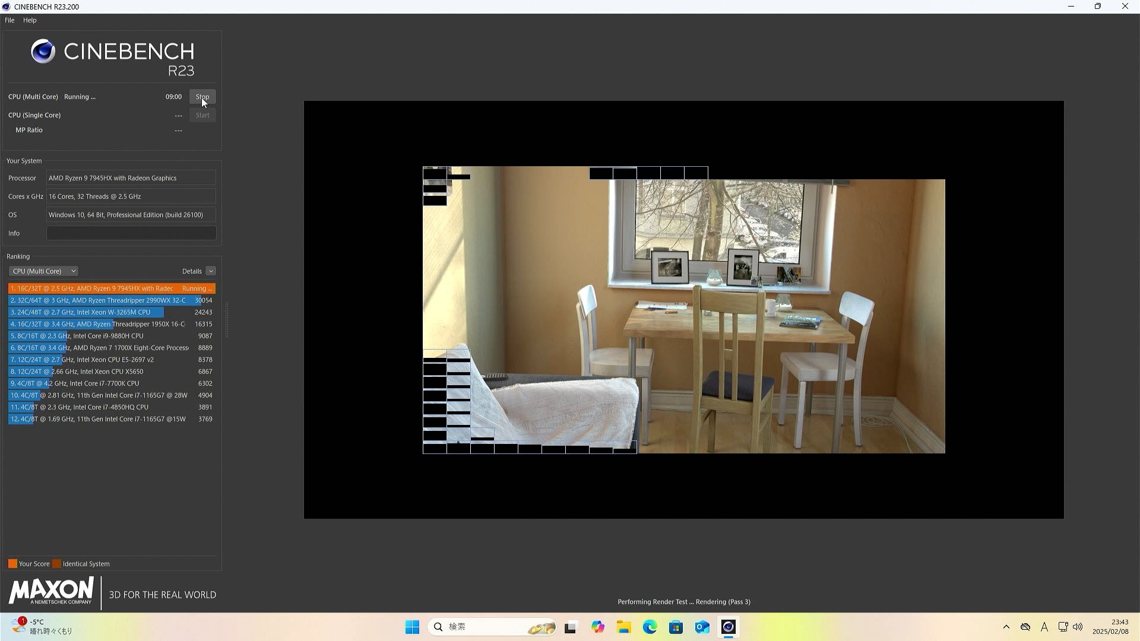Open the Help menu
Image resolution: width=1140 pixels, height=641 pixels.
point(30,20)
